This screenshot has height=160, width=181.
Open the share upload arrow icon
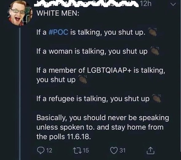(x=150, y=150)
